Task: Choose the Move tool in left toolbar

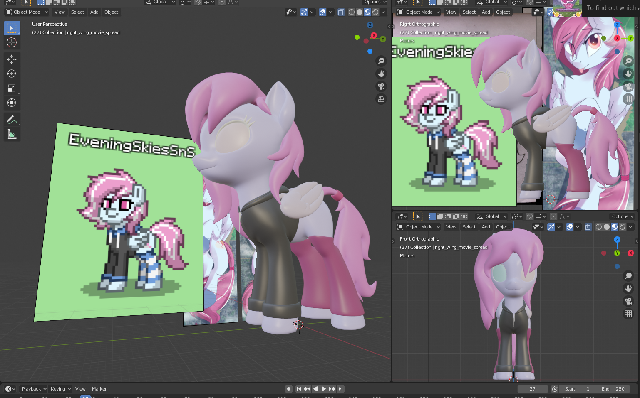Action: point(12,59)
